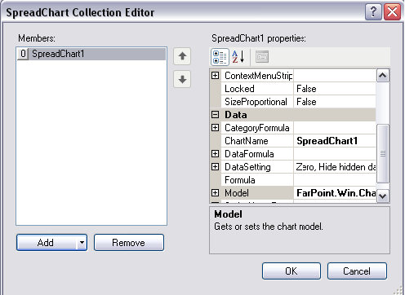Click the Remove button
The width and height of the screenshot is (405, 295).
pos(129,243)
